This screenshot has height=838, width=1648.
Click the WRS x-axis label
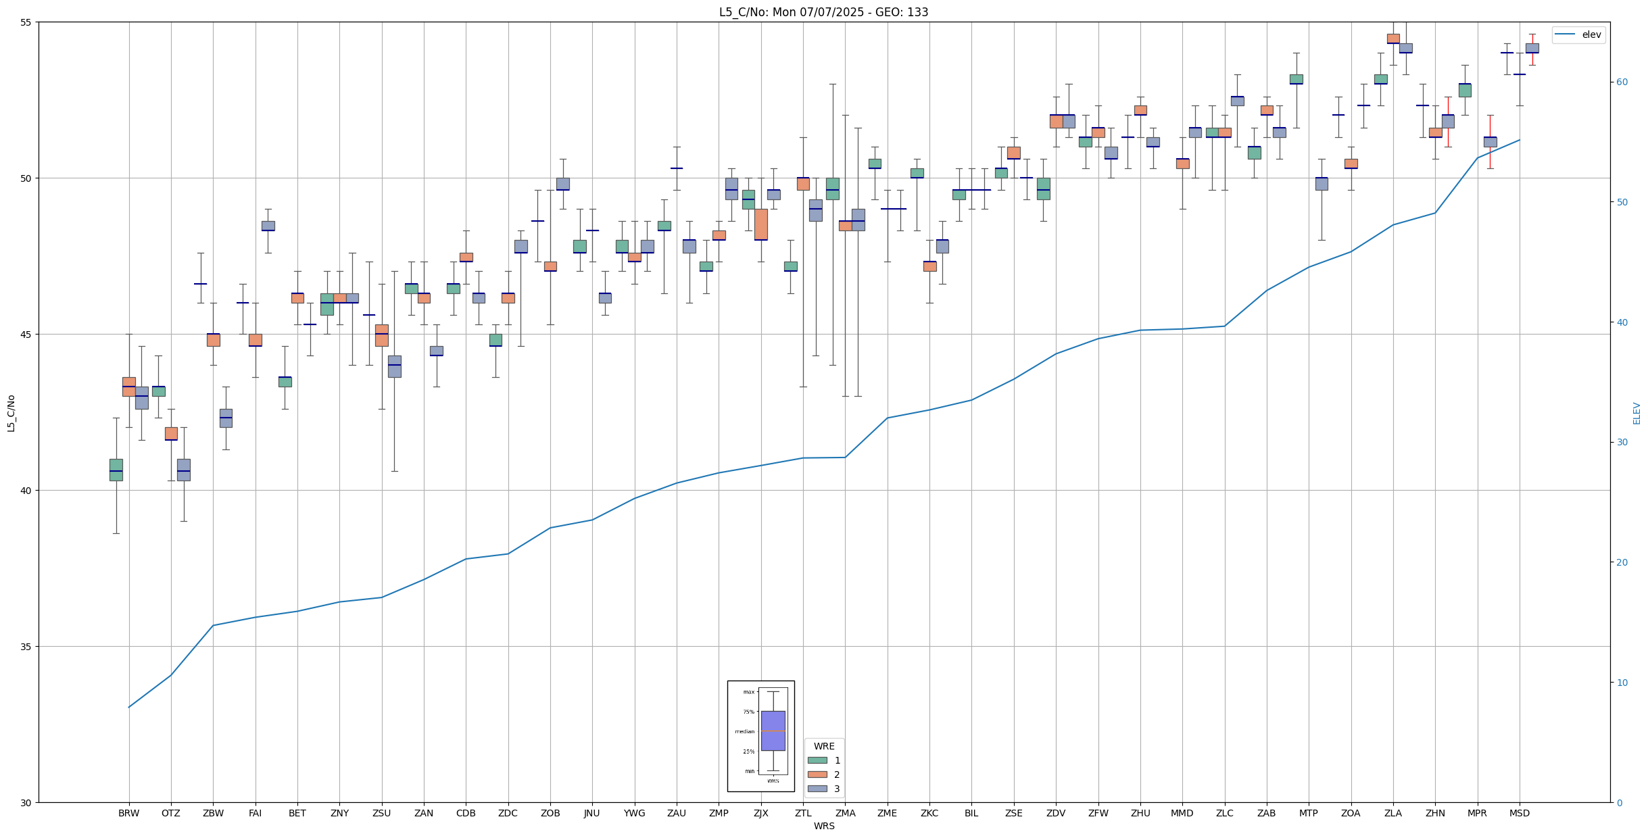(824, 826)
